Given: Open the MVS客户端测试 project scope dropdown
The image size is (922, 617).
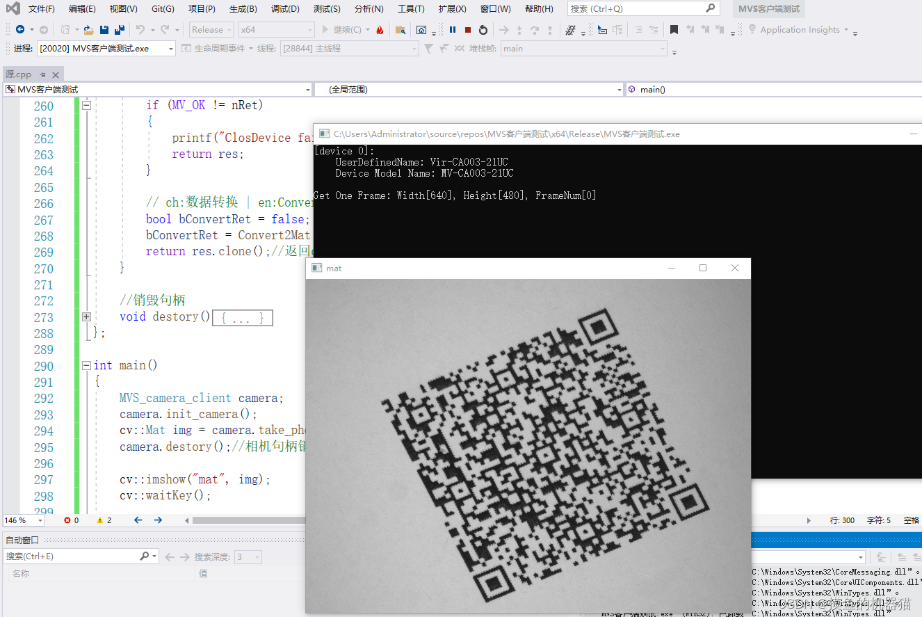Looking at the screenshot, I should (158, 90).
